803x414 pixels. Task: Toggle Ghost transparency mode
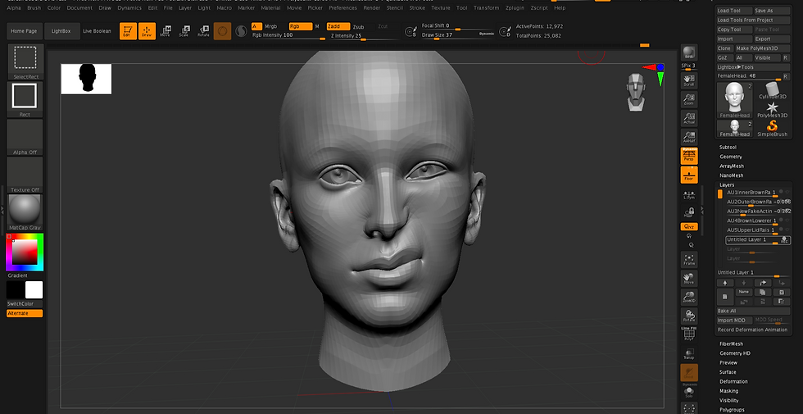[689, 372]
